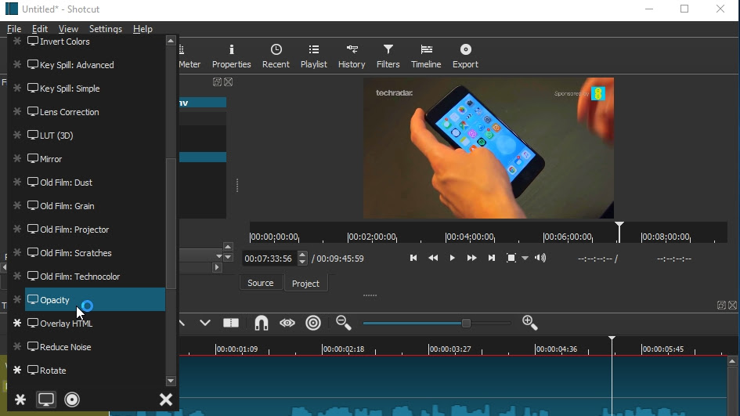Toggle ripple mode target icon
The height and width of the screenshot is (416, 740).
coord(313,323)
